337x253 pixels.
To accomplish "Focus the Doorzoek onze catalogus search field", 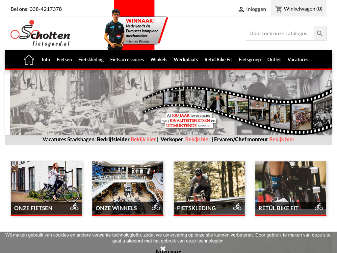I will click(x=280, y=33).
